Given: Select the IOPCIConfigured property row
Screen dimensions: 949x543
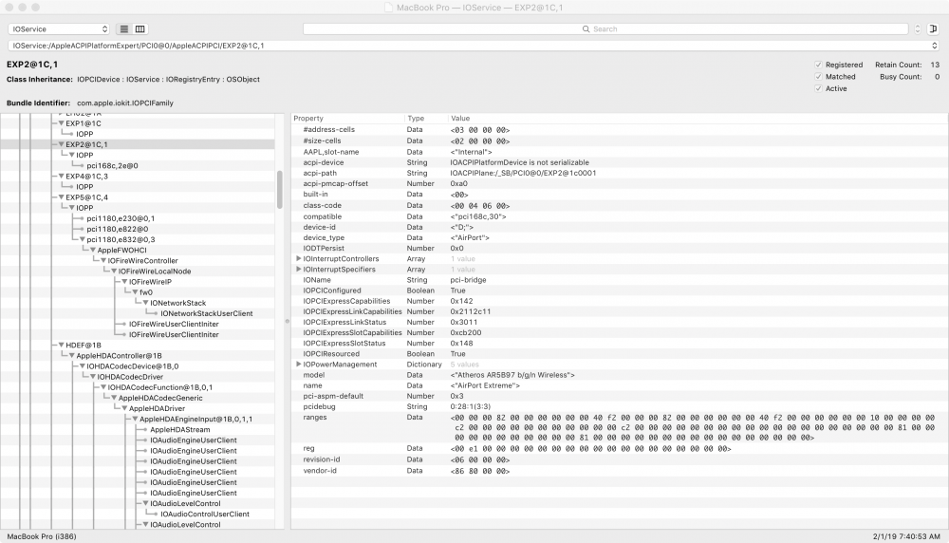Looking at the screenshot, I should [x=619, y=290].
